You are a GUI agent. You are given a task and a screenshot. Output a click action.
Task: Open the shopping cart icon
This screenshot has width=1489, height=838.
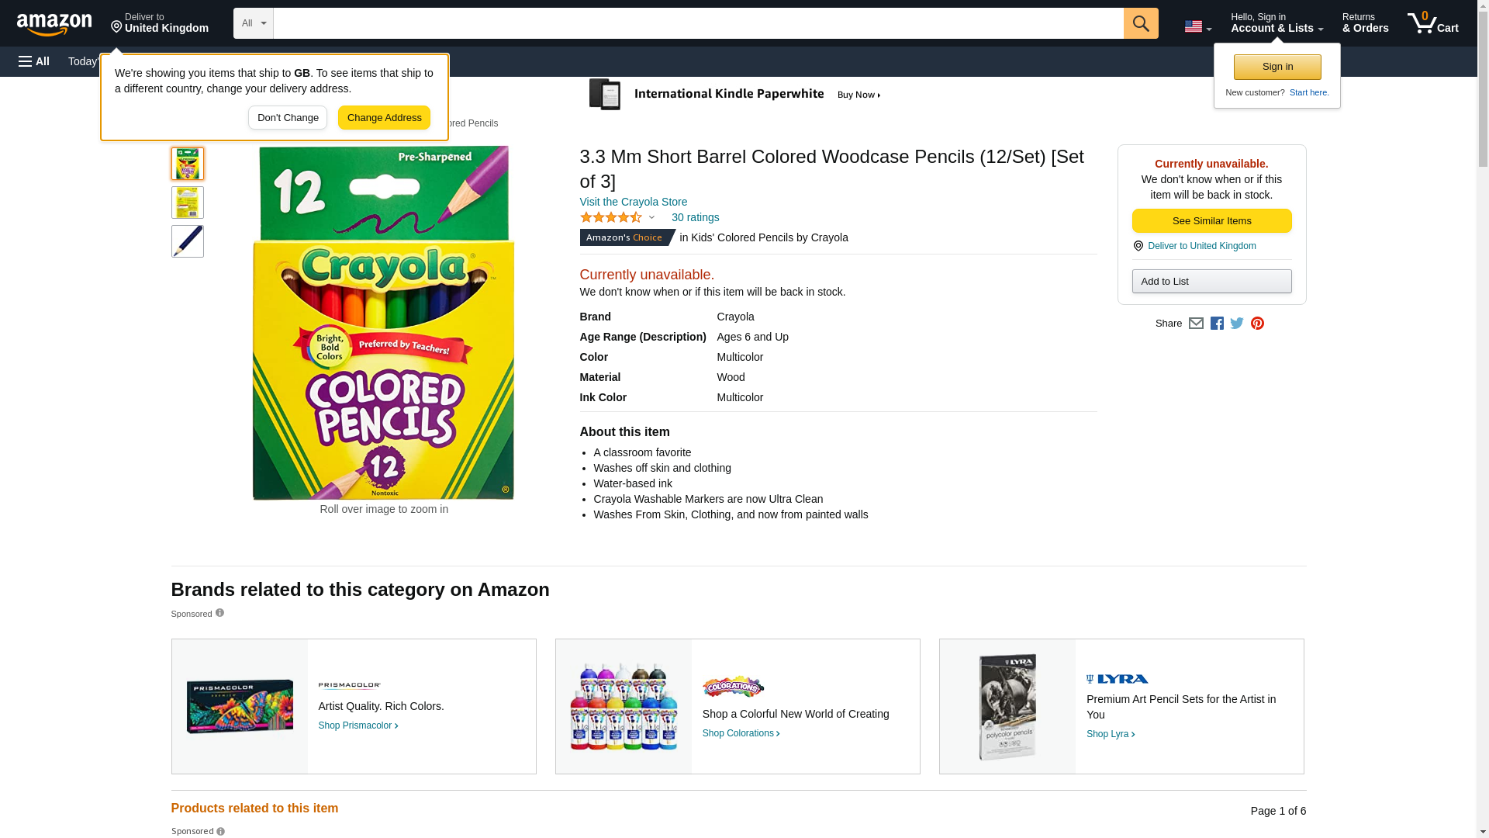1432,23
